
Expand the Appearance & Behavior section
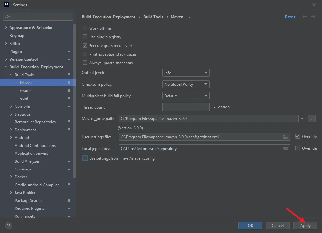(x=6, y=27)
